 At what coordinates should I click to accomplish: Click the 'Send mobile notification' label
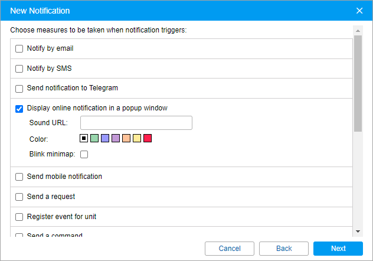point(64,177)
